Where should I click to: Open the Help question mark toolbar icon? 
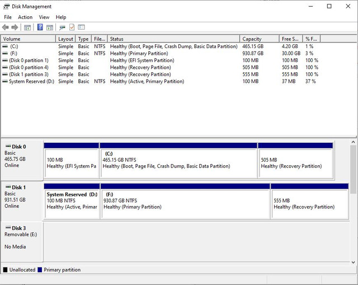tap(40, 27)
